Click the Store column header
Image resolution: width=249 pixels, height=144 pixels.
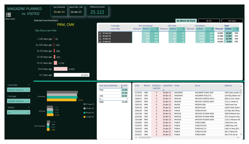tap(197, 85)
